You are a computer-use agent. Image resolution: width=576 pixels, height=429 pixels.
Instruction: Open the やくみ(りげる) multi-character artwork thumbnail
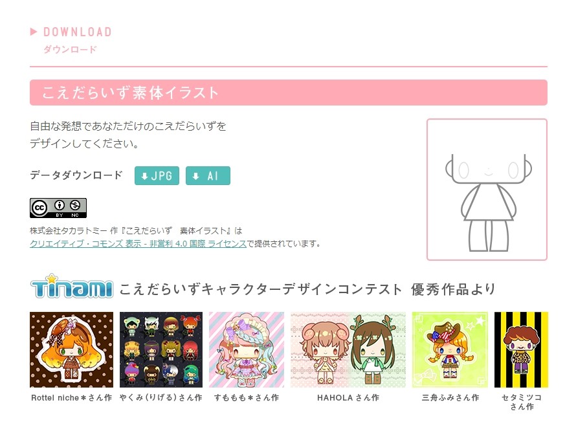[161, 349]
